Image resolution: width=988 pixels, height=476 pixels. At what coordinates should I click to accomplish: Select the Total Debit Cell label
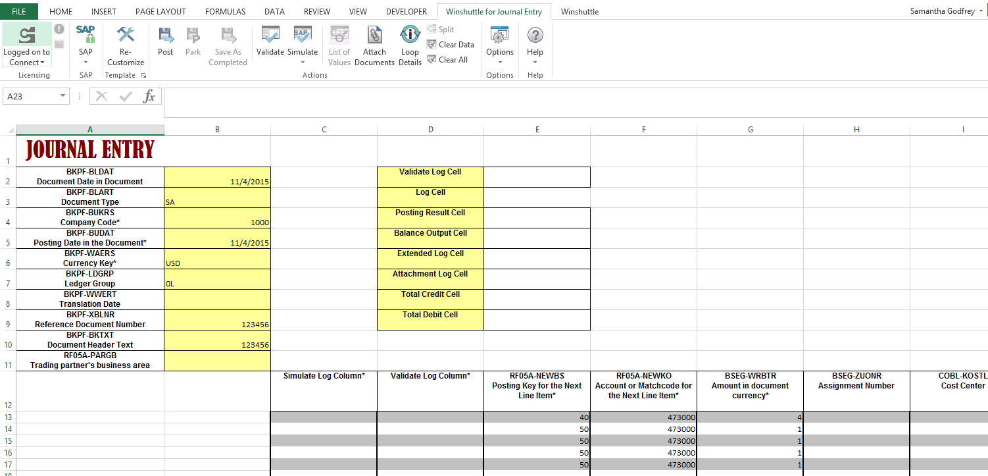(x=430, y=320)
